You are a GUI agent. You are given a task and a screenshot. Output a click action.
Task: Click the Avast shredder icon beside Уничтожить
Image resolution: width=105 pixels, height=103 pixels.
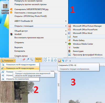[11, 13]
